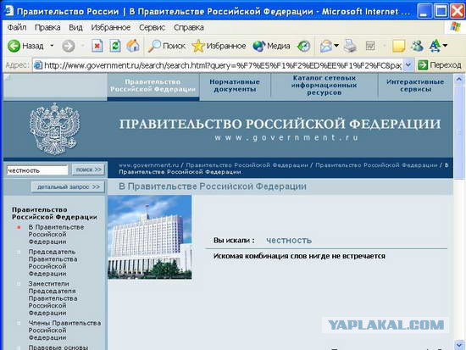Open sidebar link Члены Правительства Российской Федерации
This screenshot has width=466, height=350.
[x=64, y=331]
